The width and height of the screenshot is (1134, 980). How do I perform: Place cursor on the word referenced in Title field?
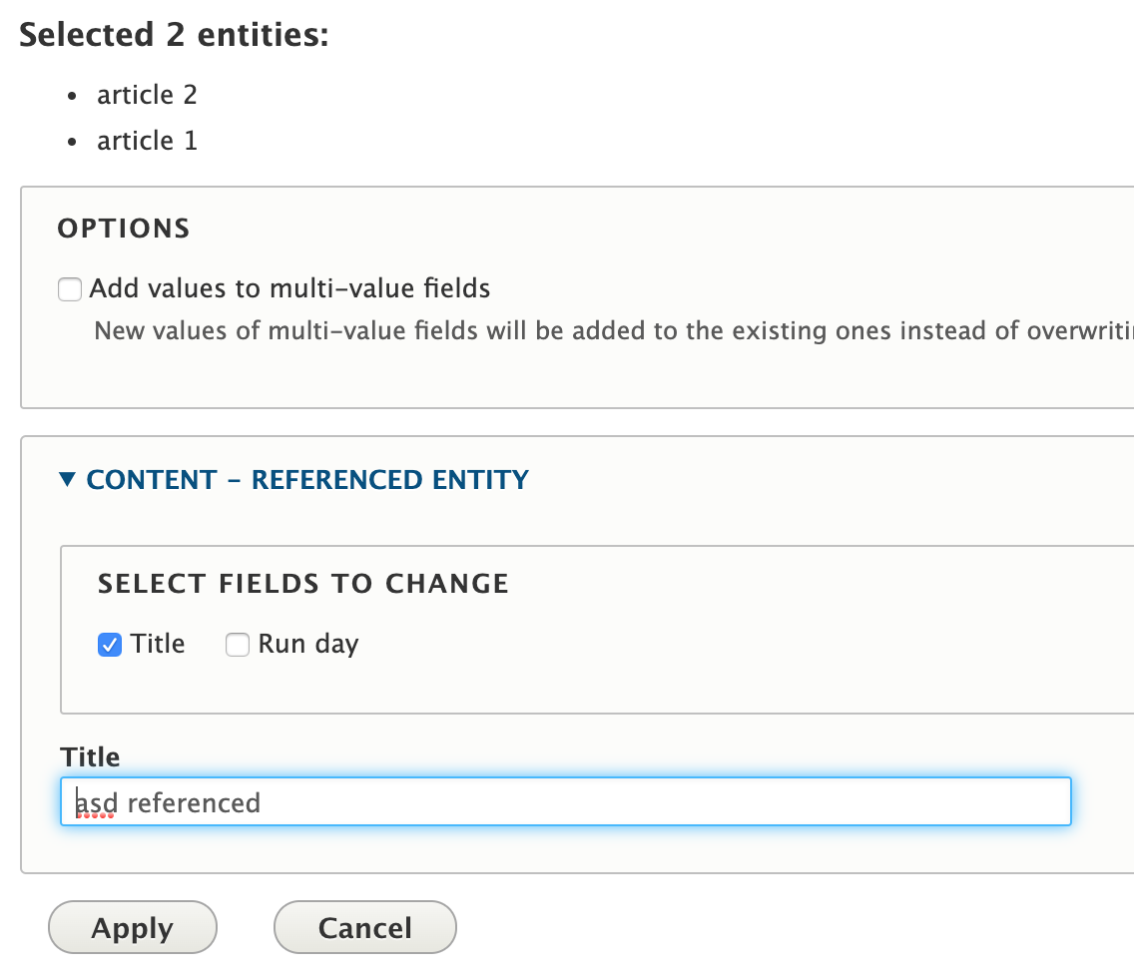(x=194, y=802)
